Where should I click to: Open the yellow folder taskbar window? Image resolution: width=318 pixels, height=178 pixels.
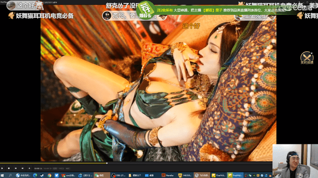(x=135, y=176)
